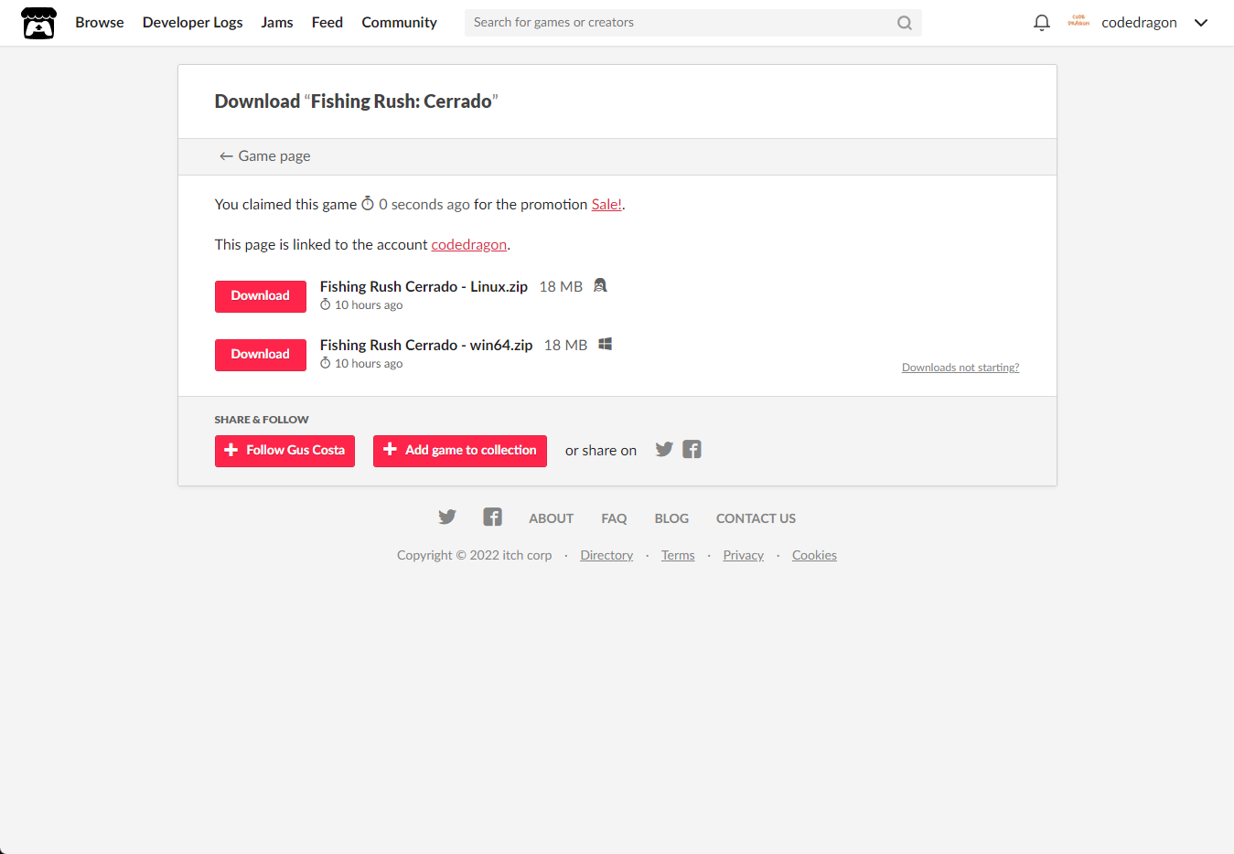Image resolution: width=1234 pixels, height=854 pixels.
Task: Click the 18 MB size for Linux.zip
Action: point(561,286)
